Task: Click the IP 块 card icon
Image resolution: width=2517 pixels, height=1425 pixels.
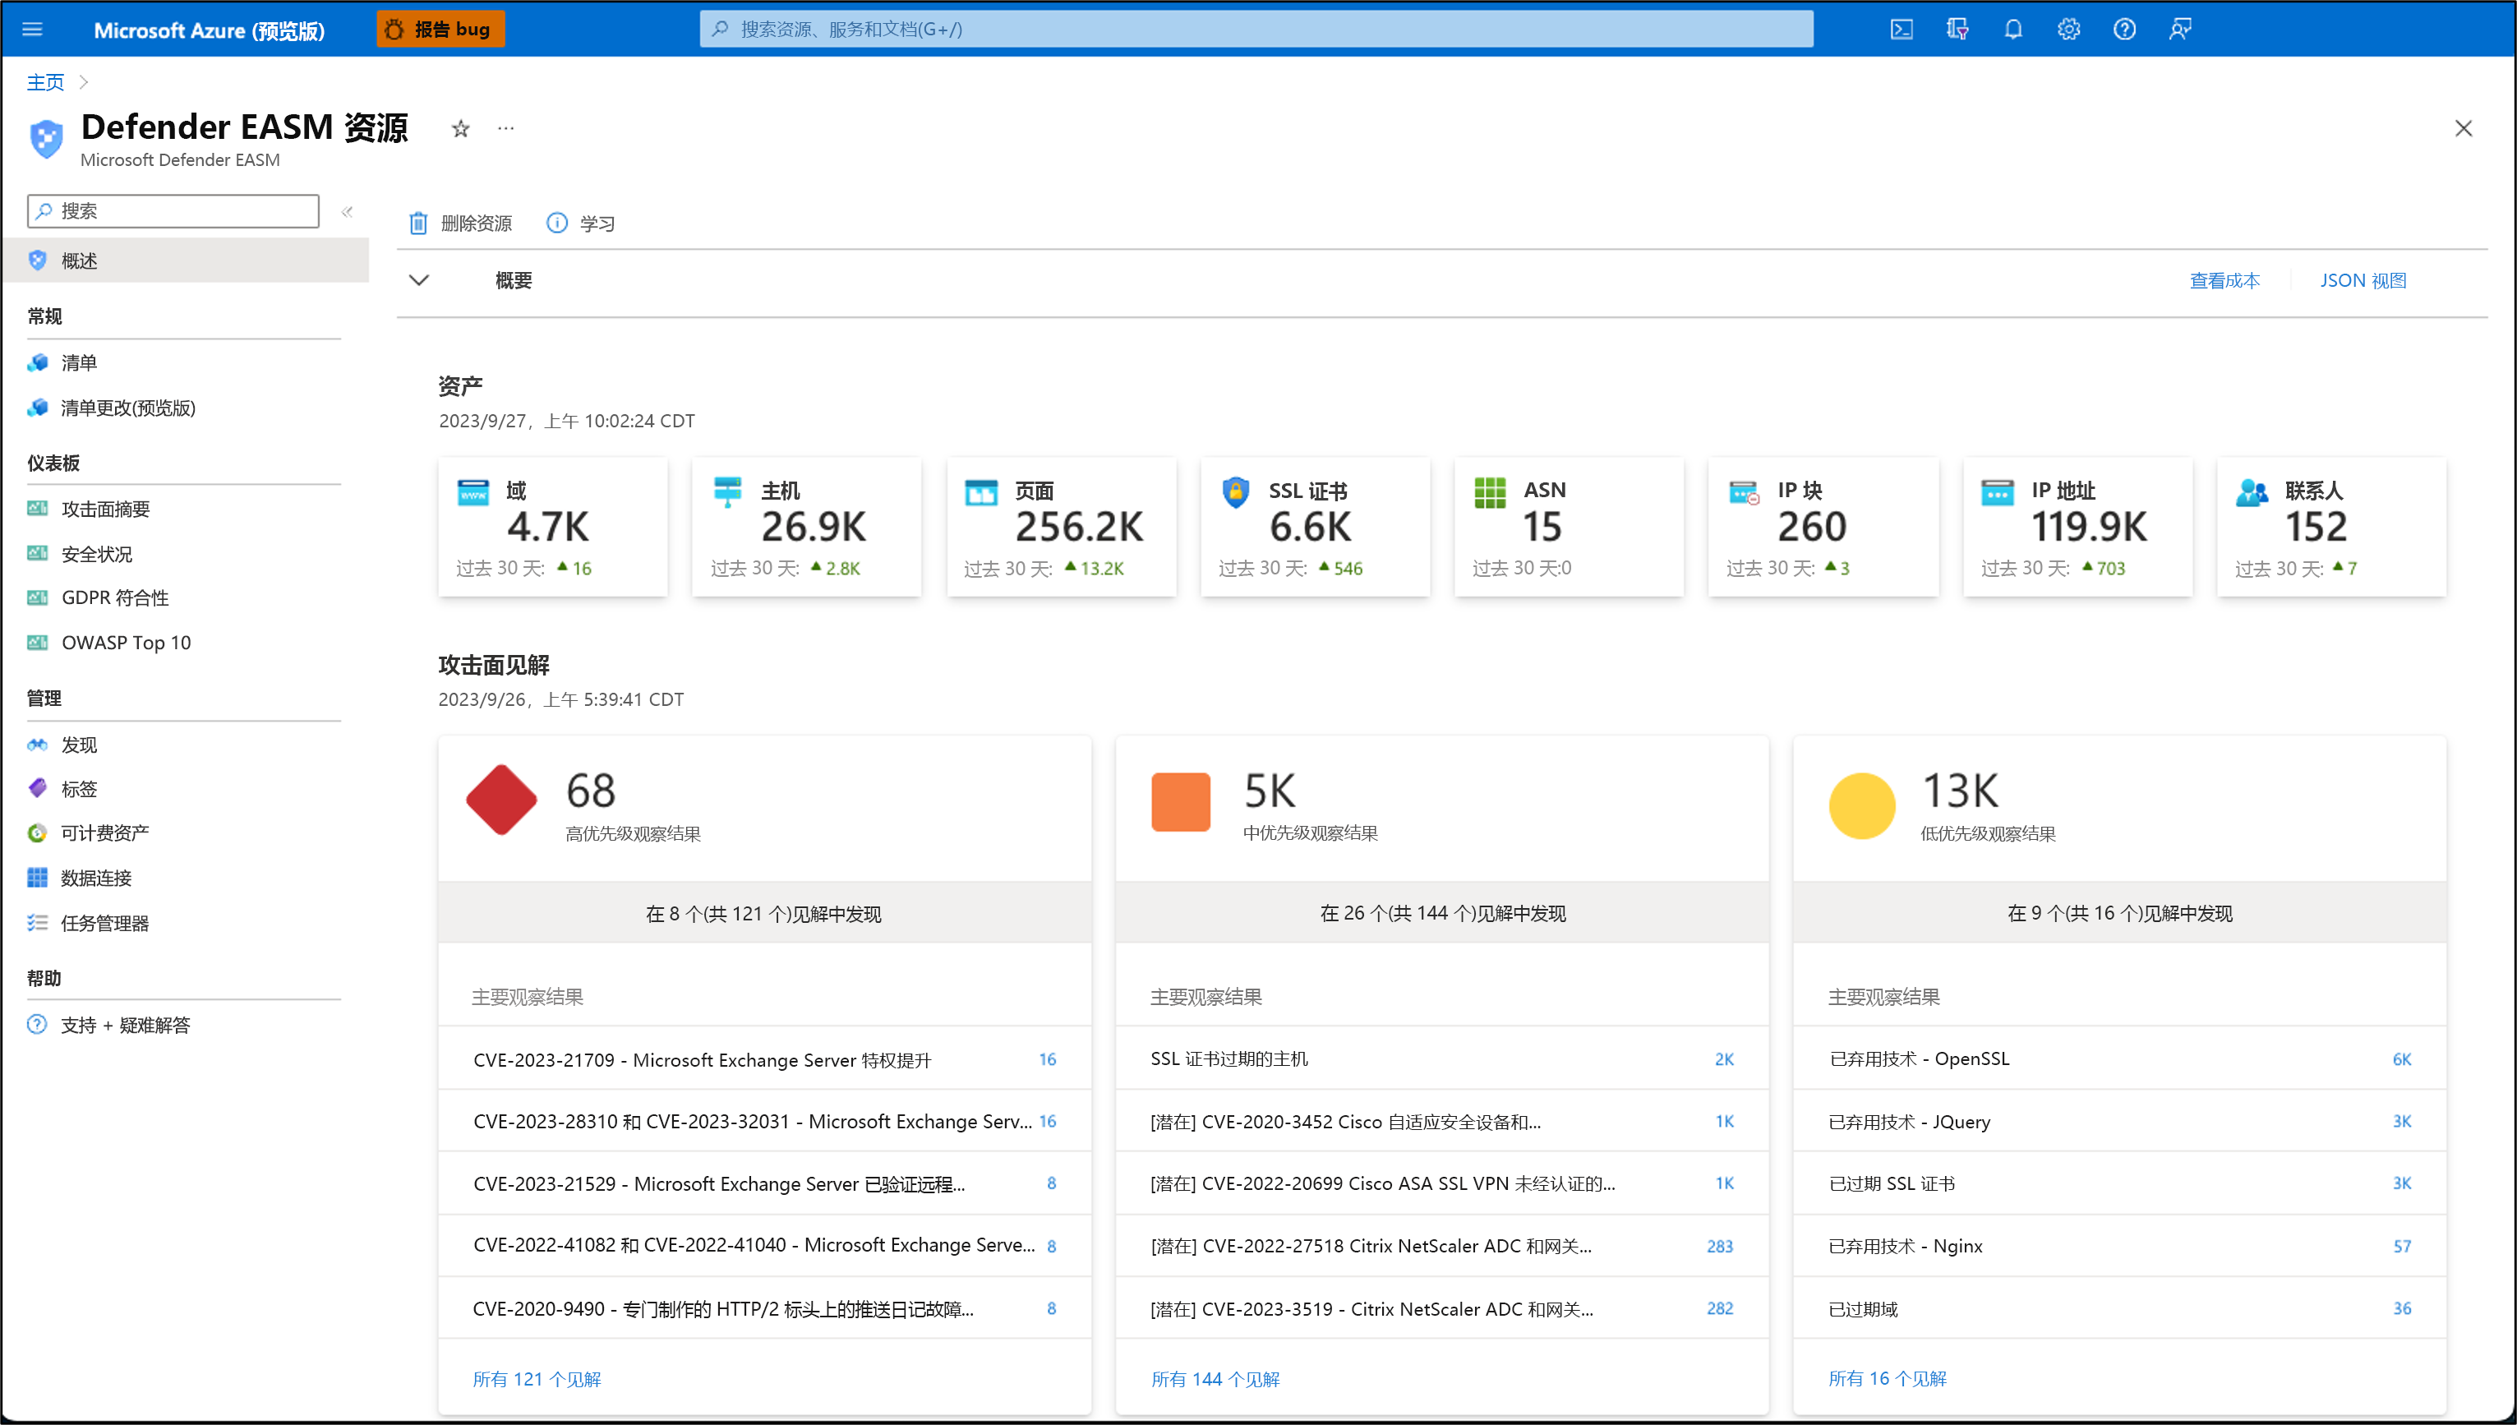Action: pos(1744,492)
